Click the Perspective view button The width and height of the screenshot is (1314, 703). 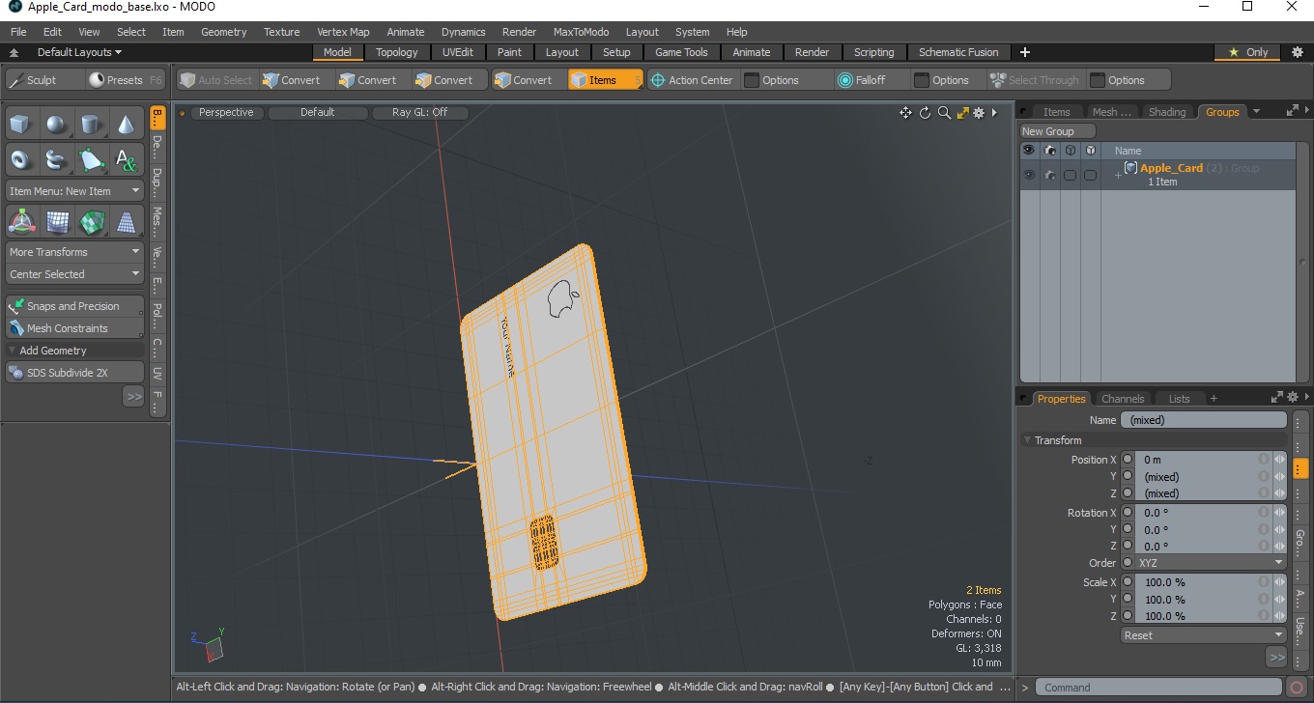(226, 112)
